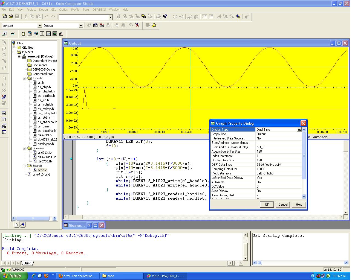Click project tree horizontal scrollbar thumb
This screenshot has width=352, height=280.
click(33, 218)
